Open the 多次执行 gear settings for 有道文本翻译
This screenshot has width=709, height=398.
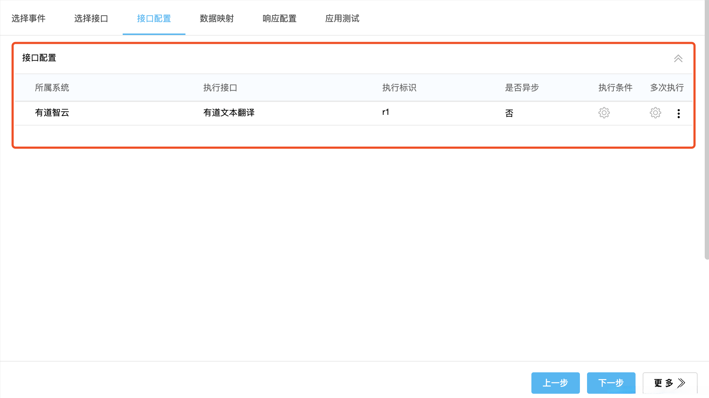point(655,113)
